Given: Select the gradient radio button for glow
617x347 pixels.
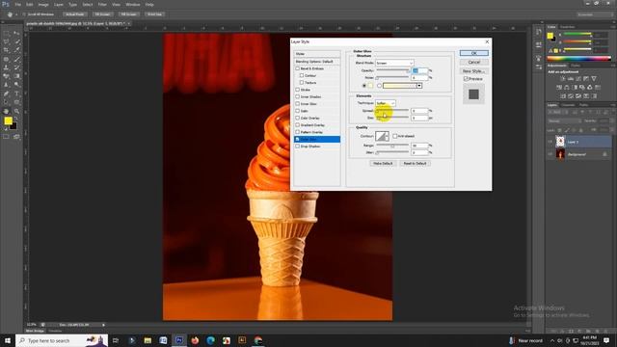Looking at the screenshot, I should click(379, 86).
